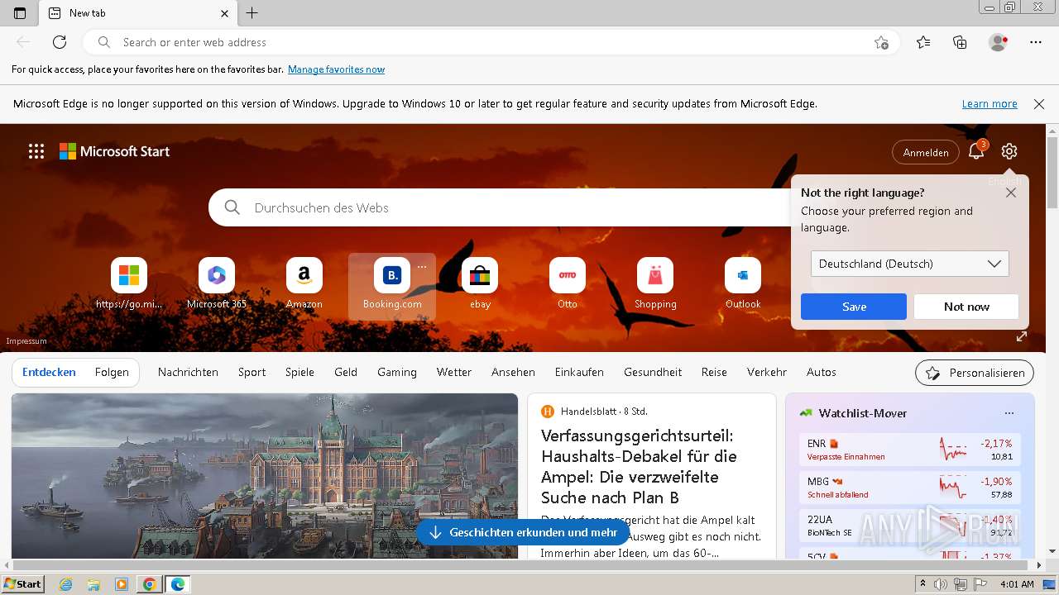
Task: Open the tab actions menu icon
Action: 20,13
